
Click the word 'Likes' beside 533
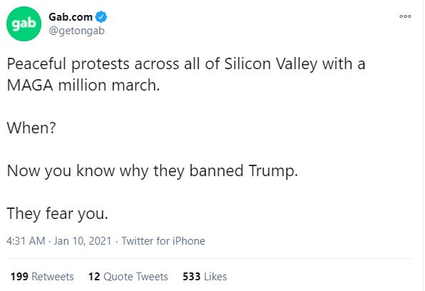tap(216, 277)
